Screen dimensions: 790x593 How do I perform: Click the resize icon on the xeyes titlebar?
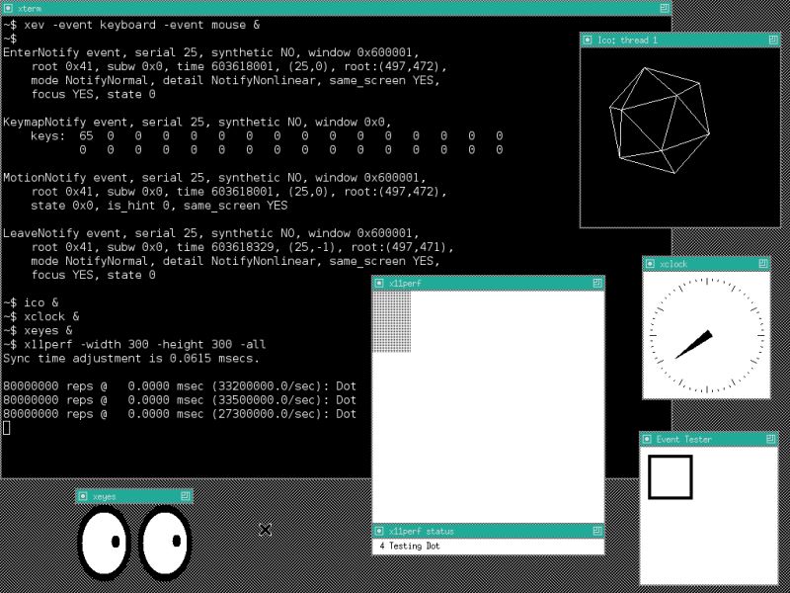pyautogui.click(x=184, y=496)
